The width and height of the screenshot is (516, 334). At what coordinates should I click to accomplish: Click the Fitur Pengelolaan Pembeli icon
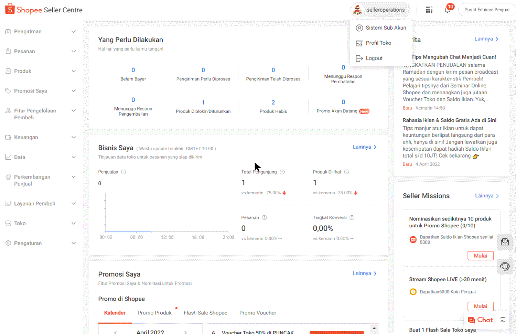coord(8,111)
